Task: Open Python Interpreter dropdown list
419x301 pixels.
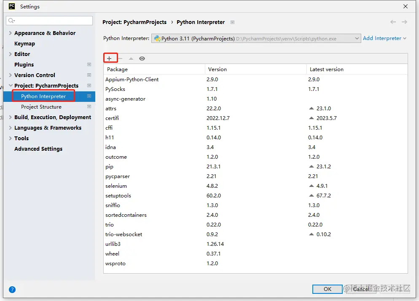Action: pyautogui.click(x=357, y=38)
